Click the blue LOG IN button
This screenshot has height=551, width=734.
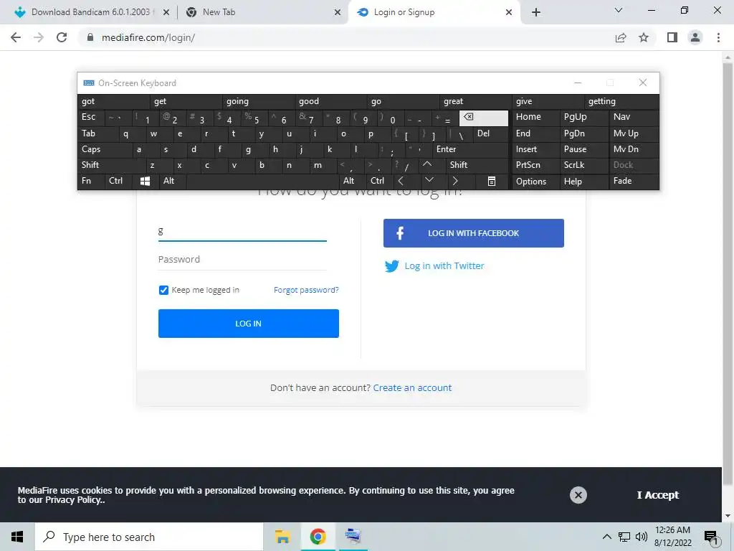[249, 324]
